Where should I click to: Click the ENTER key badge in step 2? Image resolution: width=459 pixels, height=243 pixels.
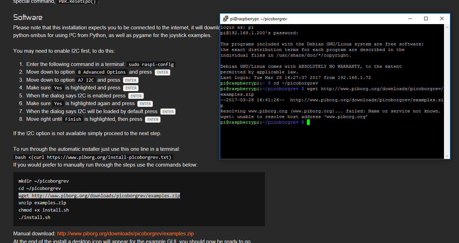(163, 73)
